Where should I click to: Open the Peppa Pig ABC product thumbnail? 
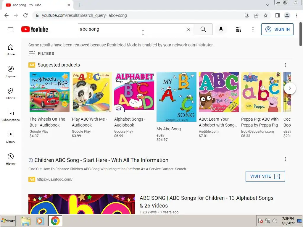tap(261, 92)
